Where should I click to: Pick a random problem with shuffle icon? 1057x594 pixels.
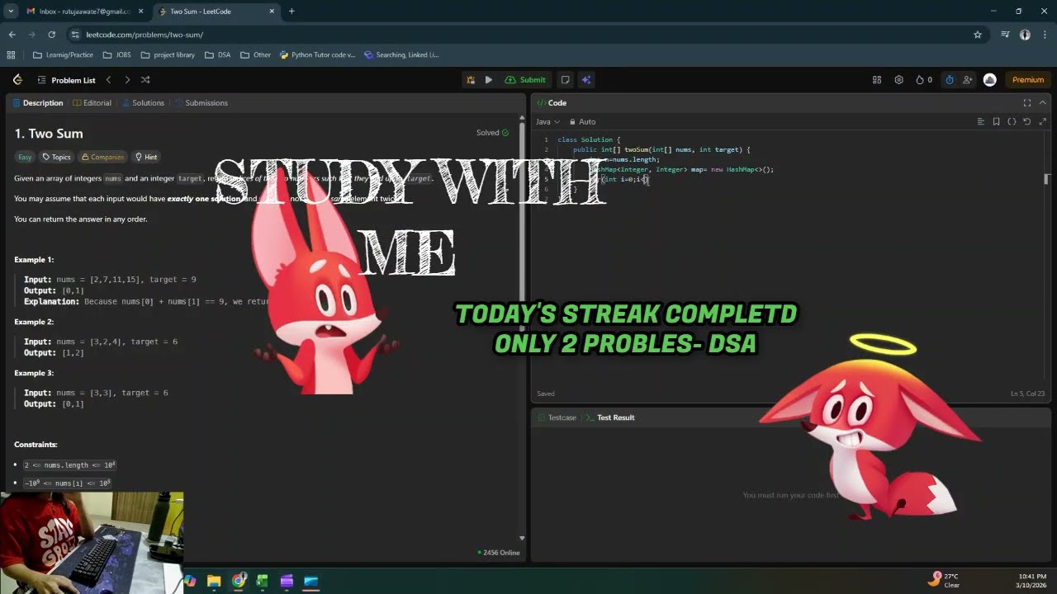coord(145,80)
